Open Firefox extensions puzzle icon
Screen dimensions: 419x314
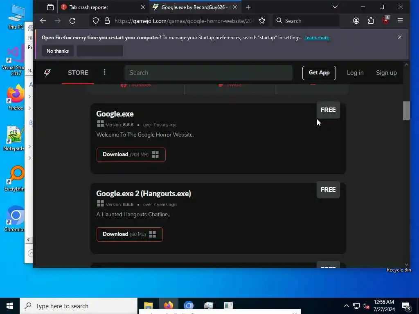tap(371, 21)
